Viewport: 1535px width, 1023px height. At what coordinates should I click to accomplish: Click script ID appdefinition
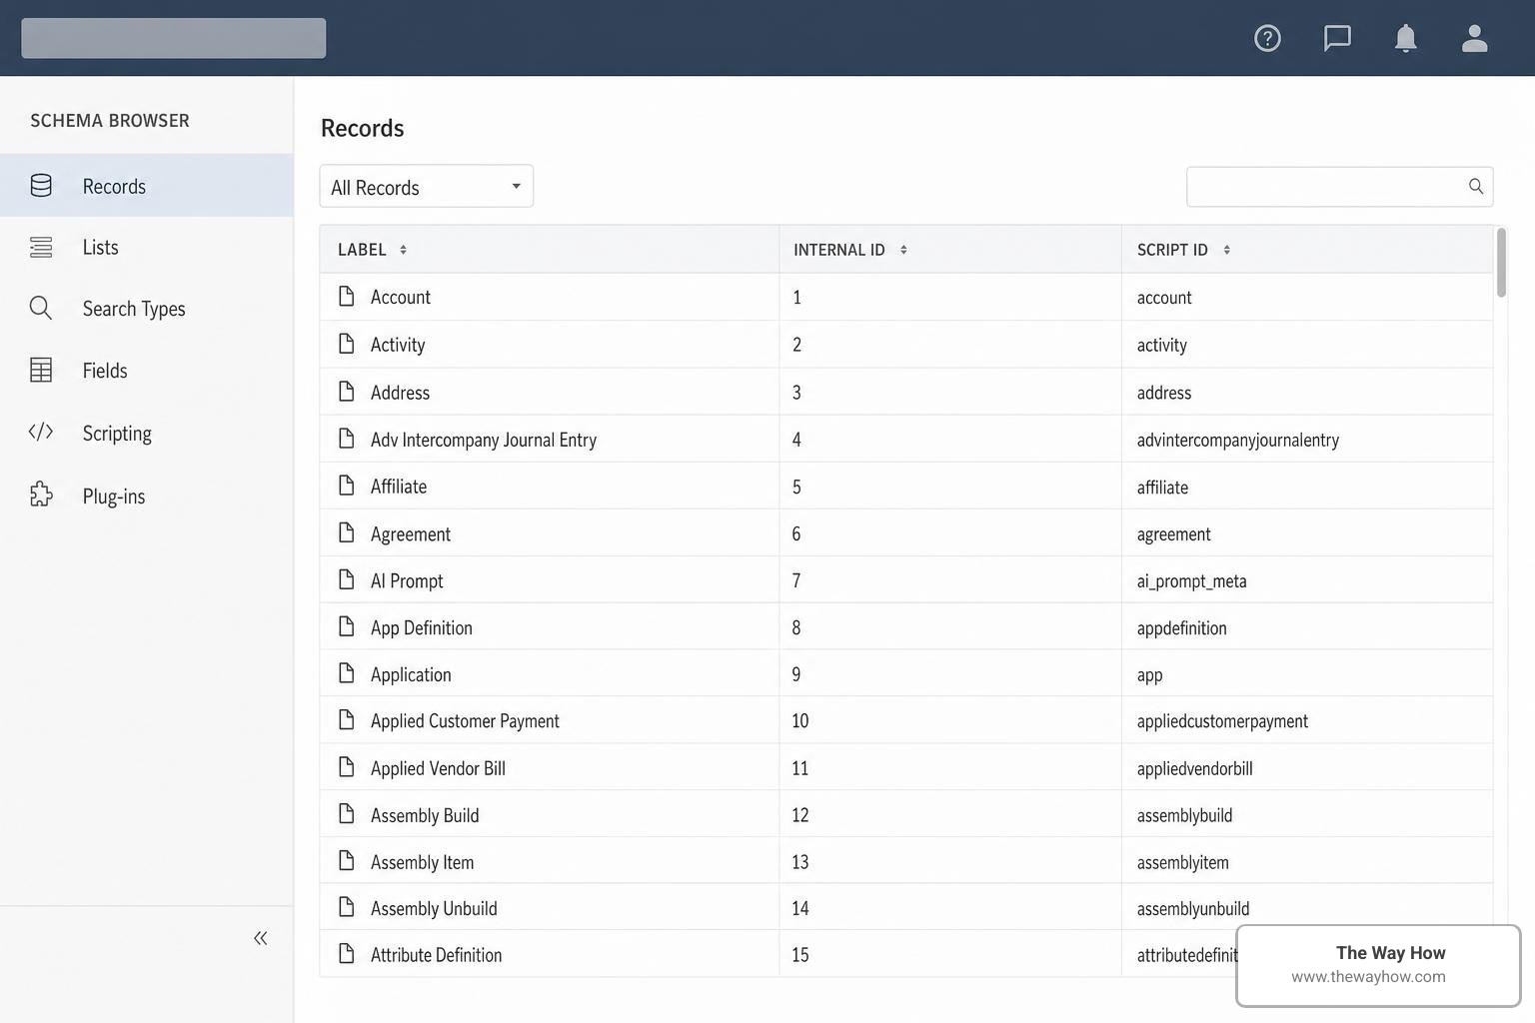coord(1181,628)
